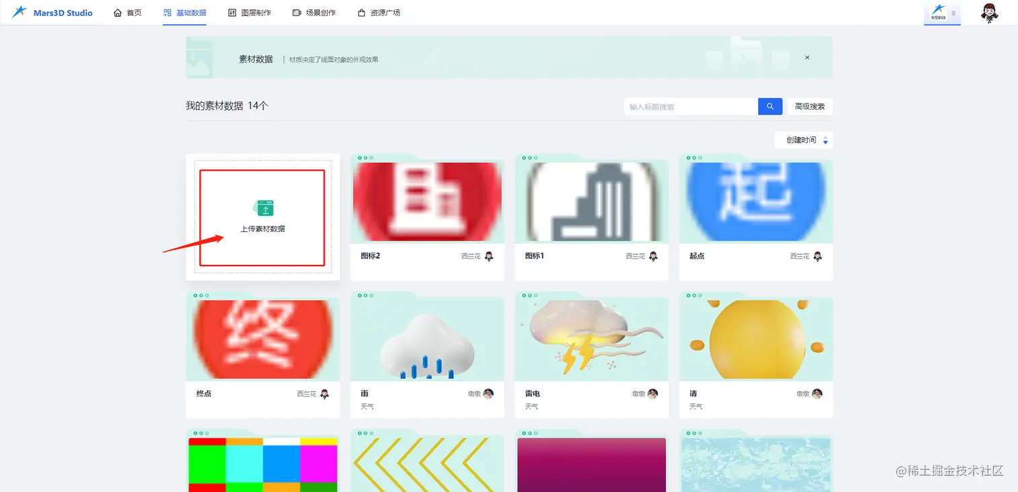Click author avatar on 图标1 card
Image resolution: width=1018 pixels, height=492 pixels.
tap(653, 256)
